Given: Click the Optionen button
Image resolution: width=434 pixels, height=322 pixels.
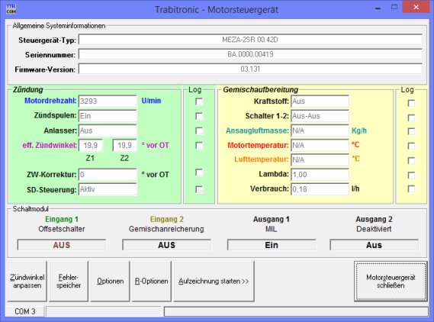Looking at the screenshot, I should click(x=110, y=281).
